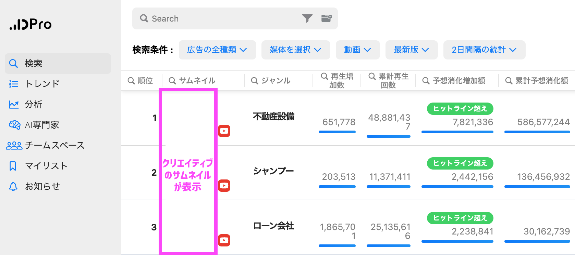Go to AI専門家 in the sidebar
The image size is (575, 255).
click(42, 125)
